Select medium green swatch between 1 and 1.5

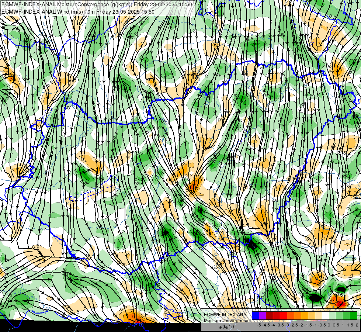347,316
